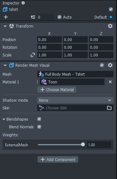Toggle the tshirt object enabled checkbox

(x=111, y=9)
